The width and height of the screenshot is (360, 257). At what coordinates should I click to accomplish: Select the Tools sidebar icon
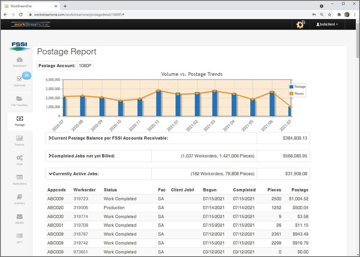[19, 159]
